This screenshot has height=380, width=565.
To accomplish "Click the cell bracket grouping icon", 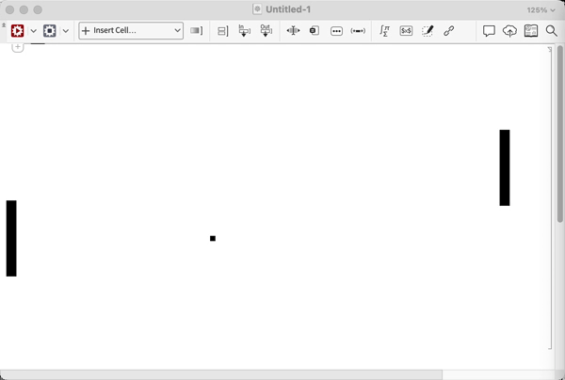I will (x=222, y=31).
